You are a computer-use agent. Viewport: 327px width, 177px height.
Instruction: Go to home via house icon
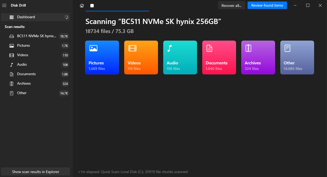click(82, 6)
